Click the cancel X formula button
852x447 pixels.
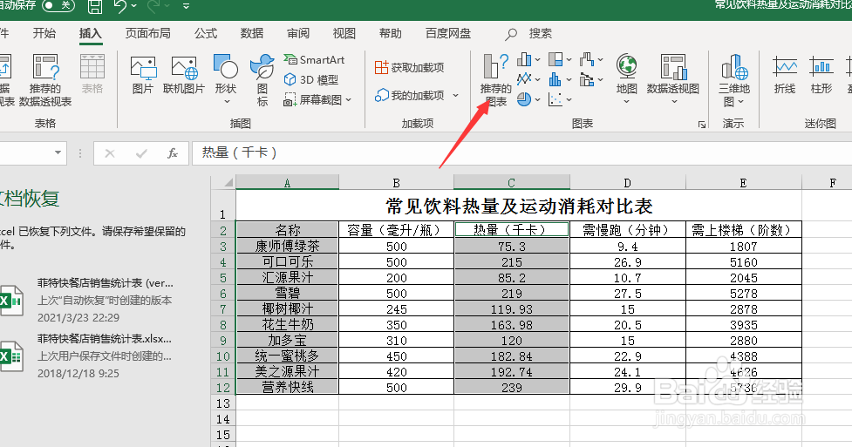pos(110,153)
